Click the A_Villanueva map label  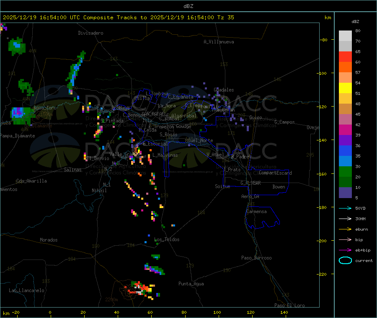[x=219, y=42]
